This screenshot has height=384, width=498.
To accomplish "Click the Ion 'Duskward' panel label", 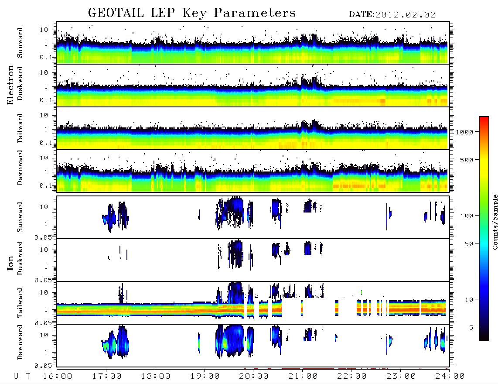I will (x=20, y=258).
